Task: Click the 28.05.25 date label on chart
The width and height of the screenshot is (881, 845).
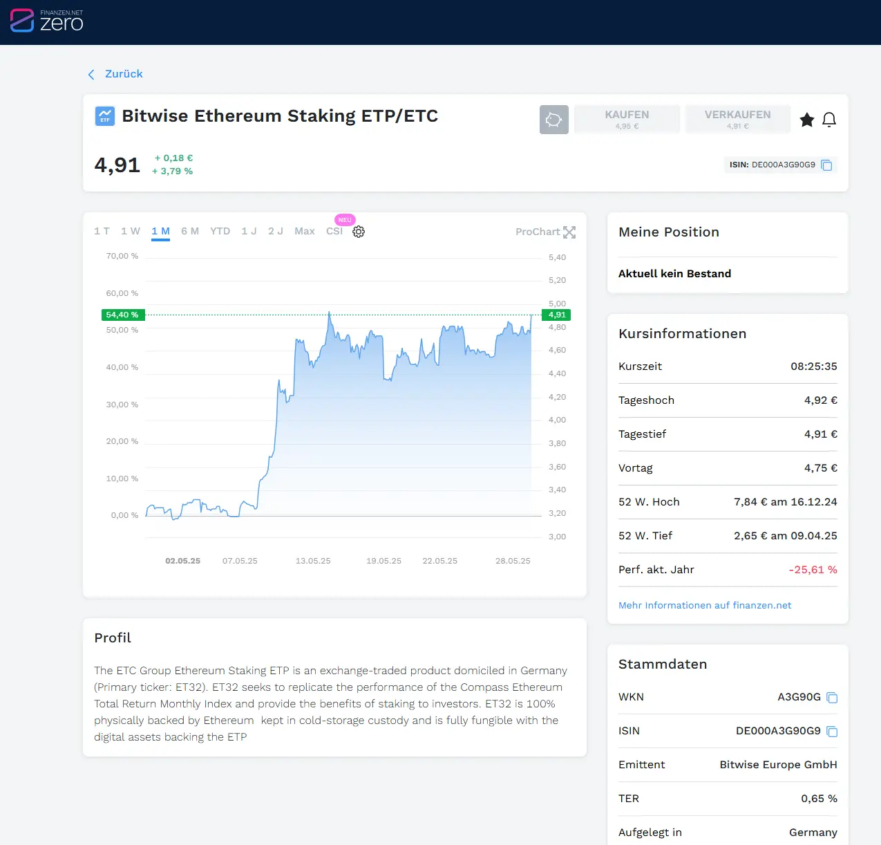Action: 513,561
